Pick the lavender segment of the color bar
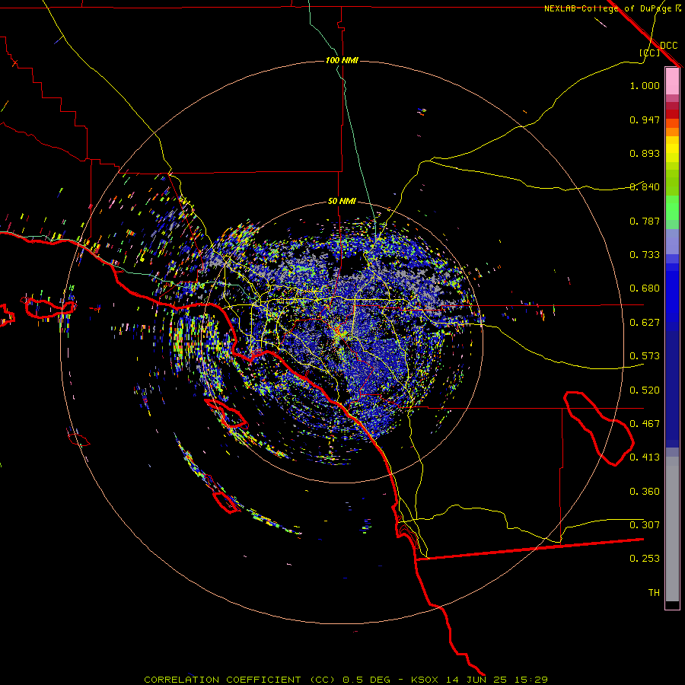The image size is (685, 685). tap(672, 241)
